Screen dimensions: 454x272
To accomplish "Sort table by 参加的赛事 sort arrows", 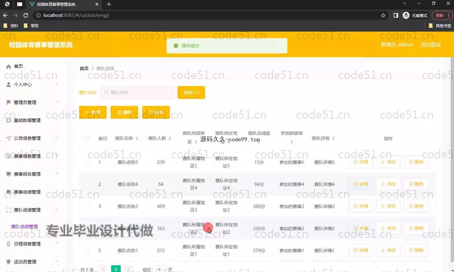I will click(292, 142).
